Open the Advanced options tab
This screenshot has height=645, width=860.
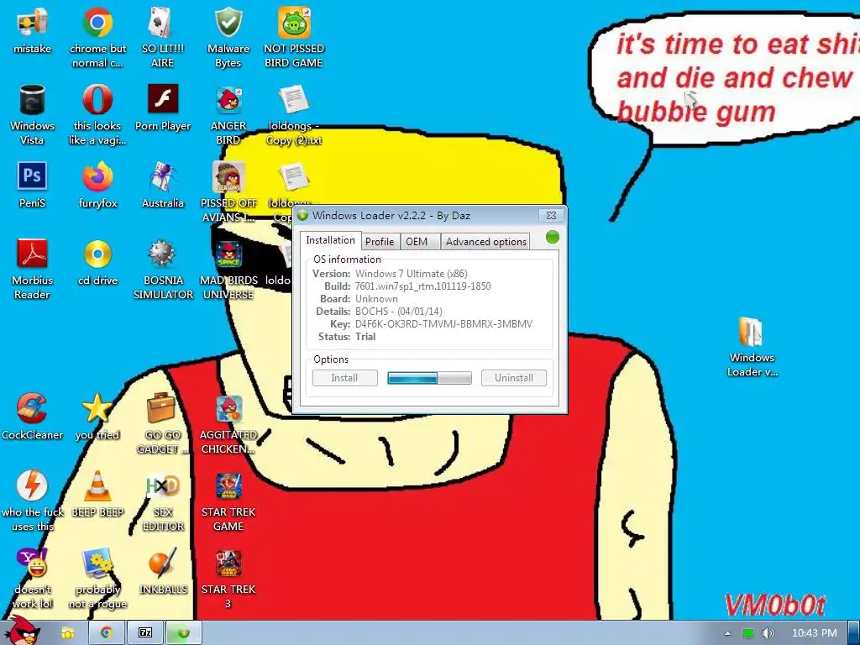(486, 241)
